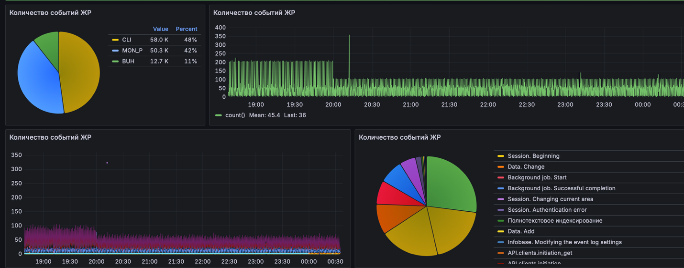Select Session. Beginning legend entry
Screen dimensions: 684x268
[533, 156]
